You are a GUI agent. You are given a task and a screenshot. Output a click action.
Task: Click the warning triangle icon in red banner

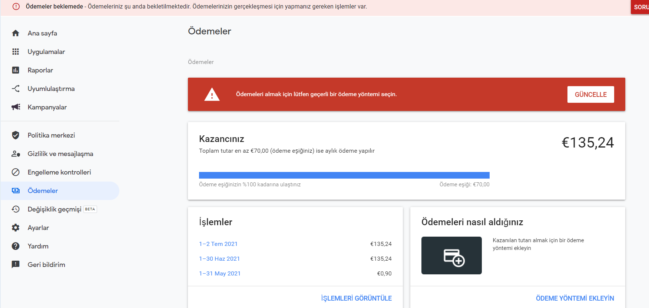(x=212, y=95)
